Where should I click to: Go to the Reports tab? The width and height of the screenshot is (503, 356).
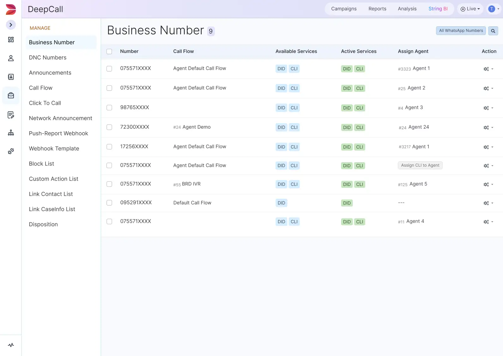point(377,9)
